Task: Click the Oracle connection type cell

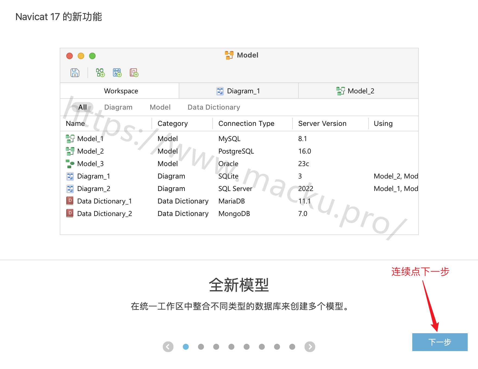Action: [228, 164]
